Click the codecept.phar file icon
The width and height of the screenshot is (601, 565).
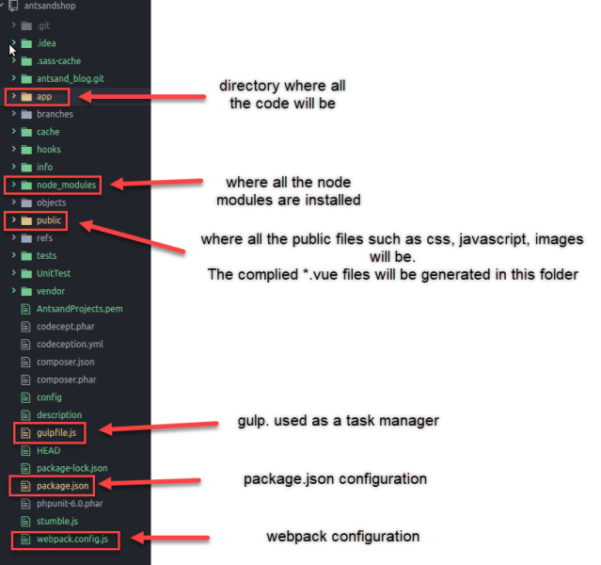[x=25, y=327]
